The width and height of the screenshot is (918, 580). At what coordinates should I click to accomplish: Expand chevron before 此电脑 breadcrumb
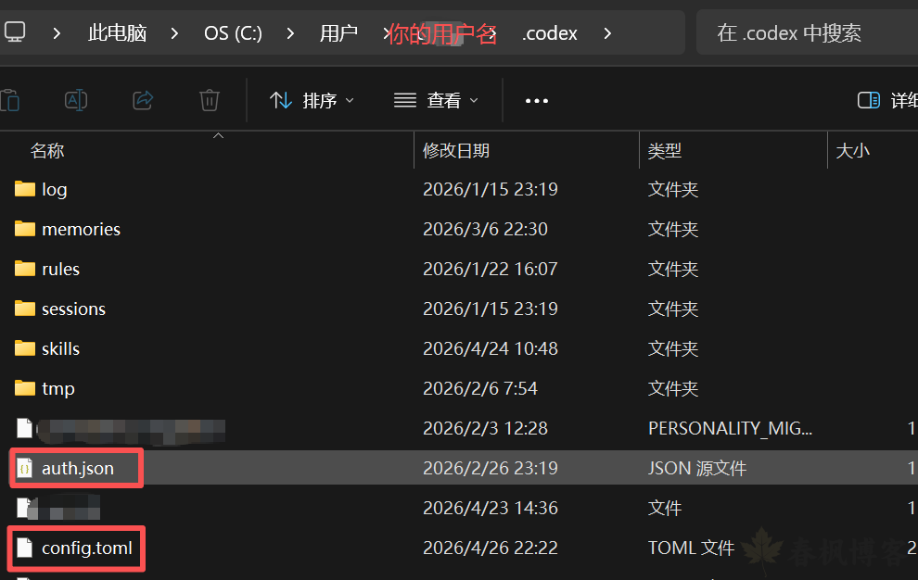tap(57, 33)
